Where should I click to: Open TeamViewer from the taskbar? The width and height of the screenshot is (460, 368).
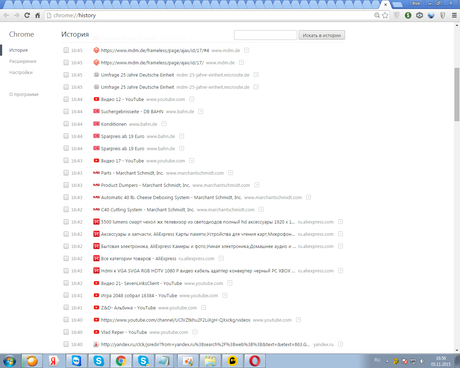pos(77,361)
